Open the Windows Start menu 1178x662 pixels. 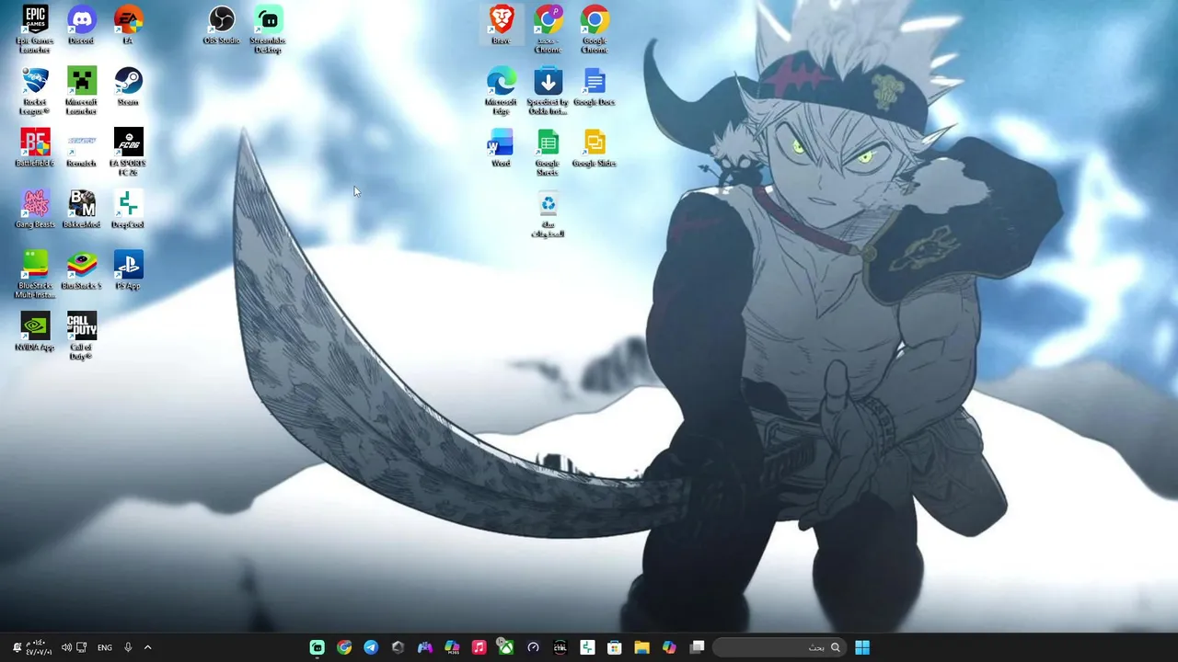862,647
